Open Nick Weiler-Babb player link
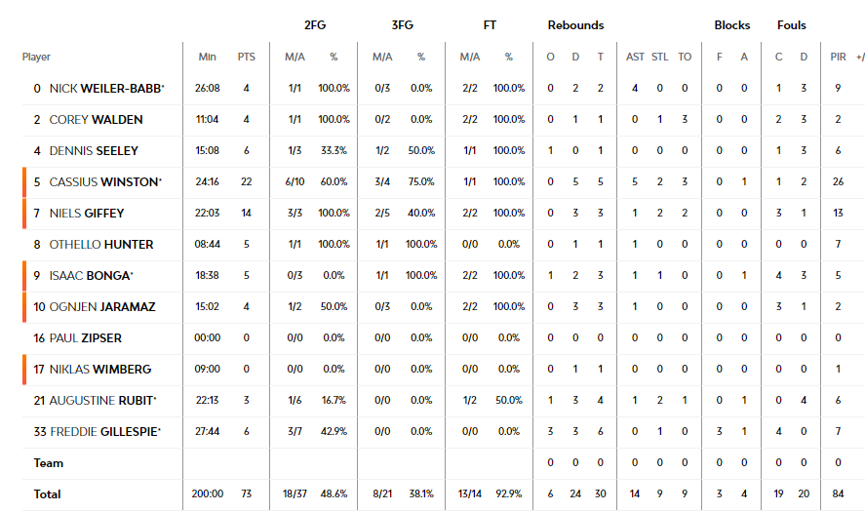The height and width of the screenshot is (512, 865). click(x=105, y=89)
